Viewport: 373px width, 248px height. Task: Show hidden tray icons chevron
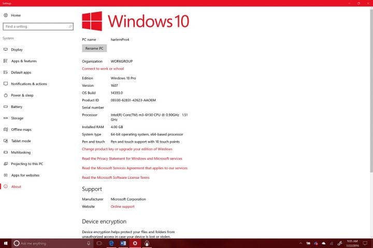pos(300,243)
